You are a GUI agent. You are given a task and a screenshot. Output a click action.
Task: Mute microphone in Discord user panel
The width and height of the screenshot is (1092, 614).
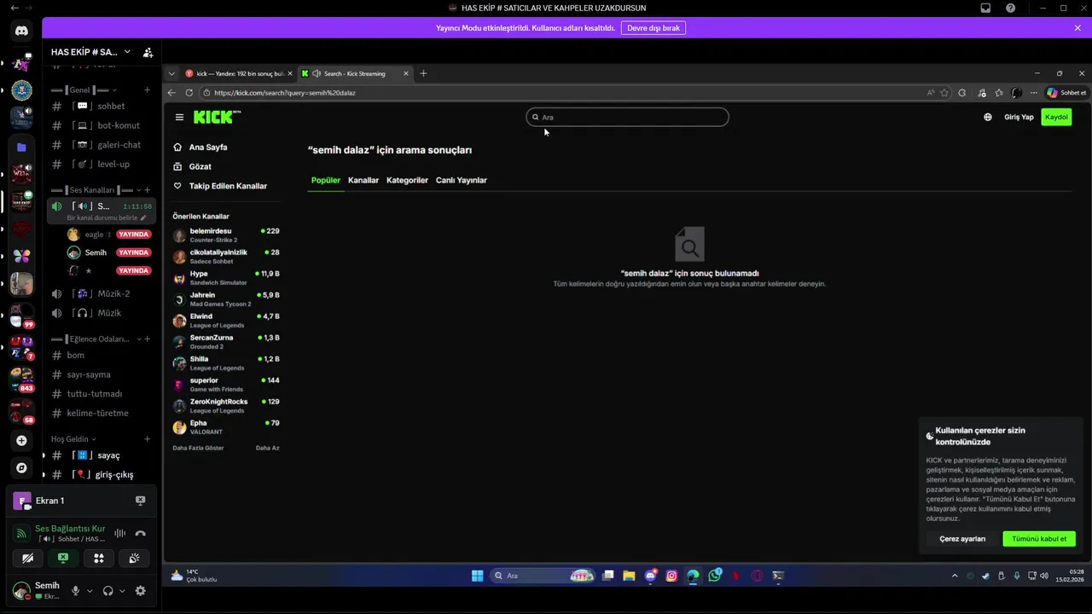coord(76,591)
